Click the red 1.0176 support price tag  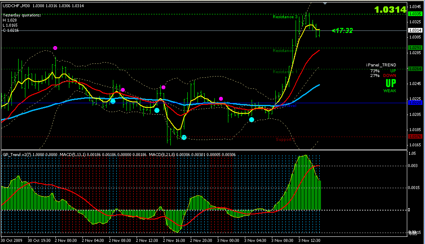click(x=415, y=136)
